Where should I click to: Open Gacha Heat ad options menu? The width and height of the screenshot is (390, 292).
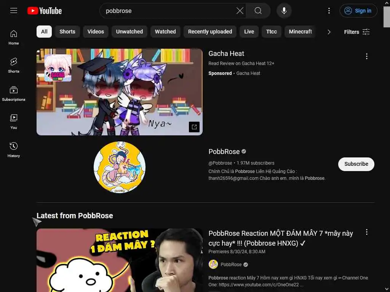367,56
